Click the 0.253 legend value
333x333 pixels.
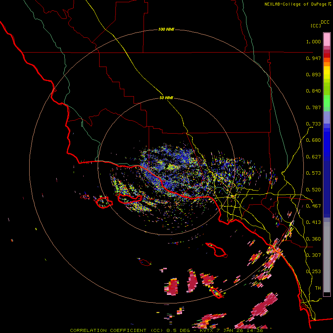pyautogui.click(x=313, y=272)
